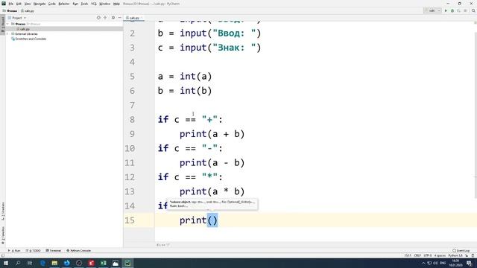This screenshot has height=268, width=477.
Task: Run the calc configuration with green play icon
Action: click(446, 10)
